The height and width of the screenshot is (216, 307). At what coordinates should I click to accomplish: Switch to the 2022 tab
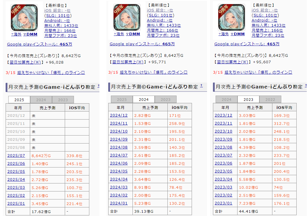tap(270, 99)
